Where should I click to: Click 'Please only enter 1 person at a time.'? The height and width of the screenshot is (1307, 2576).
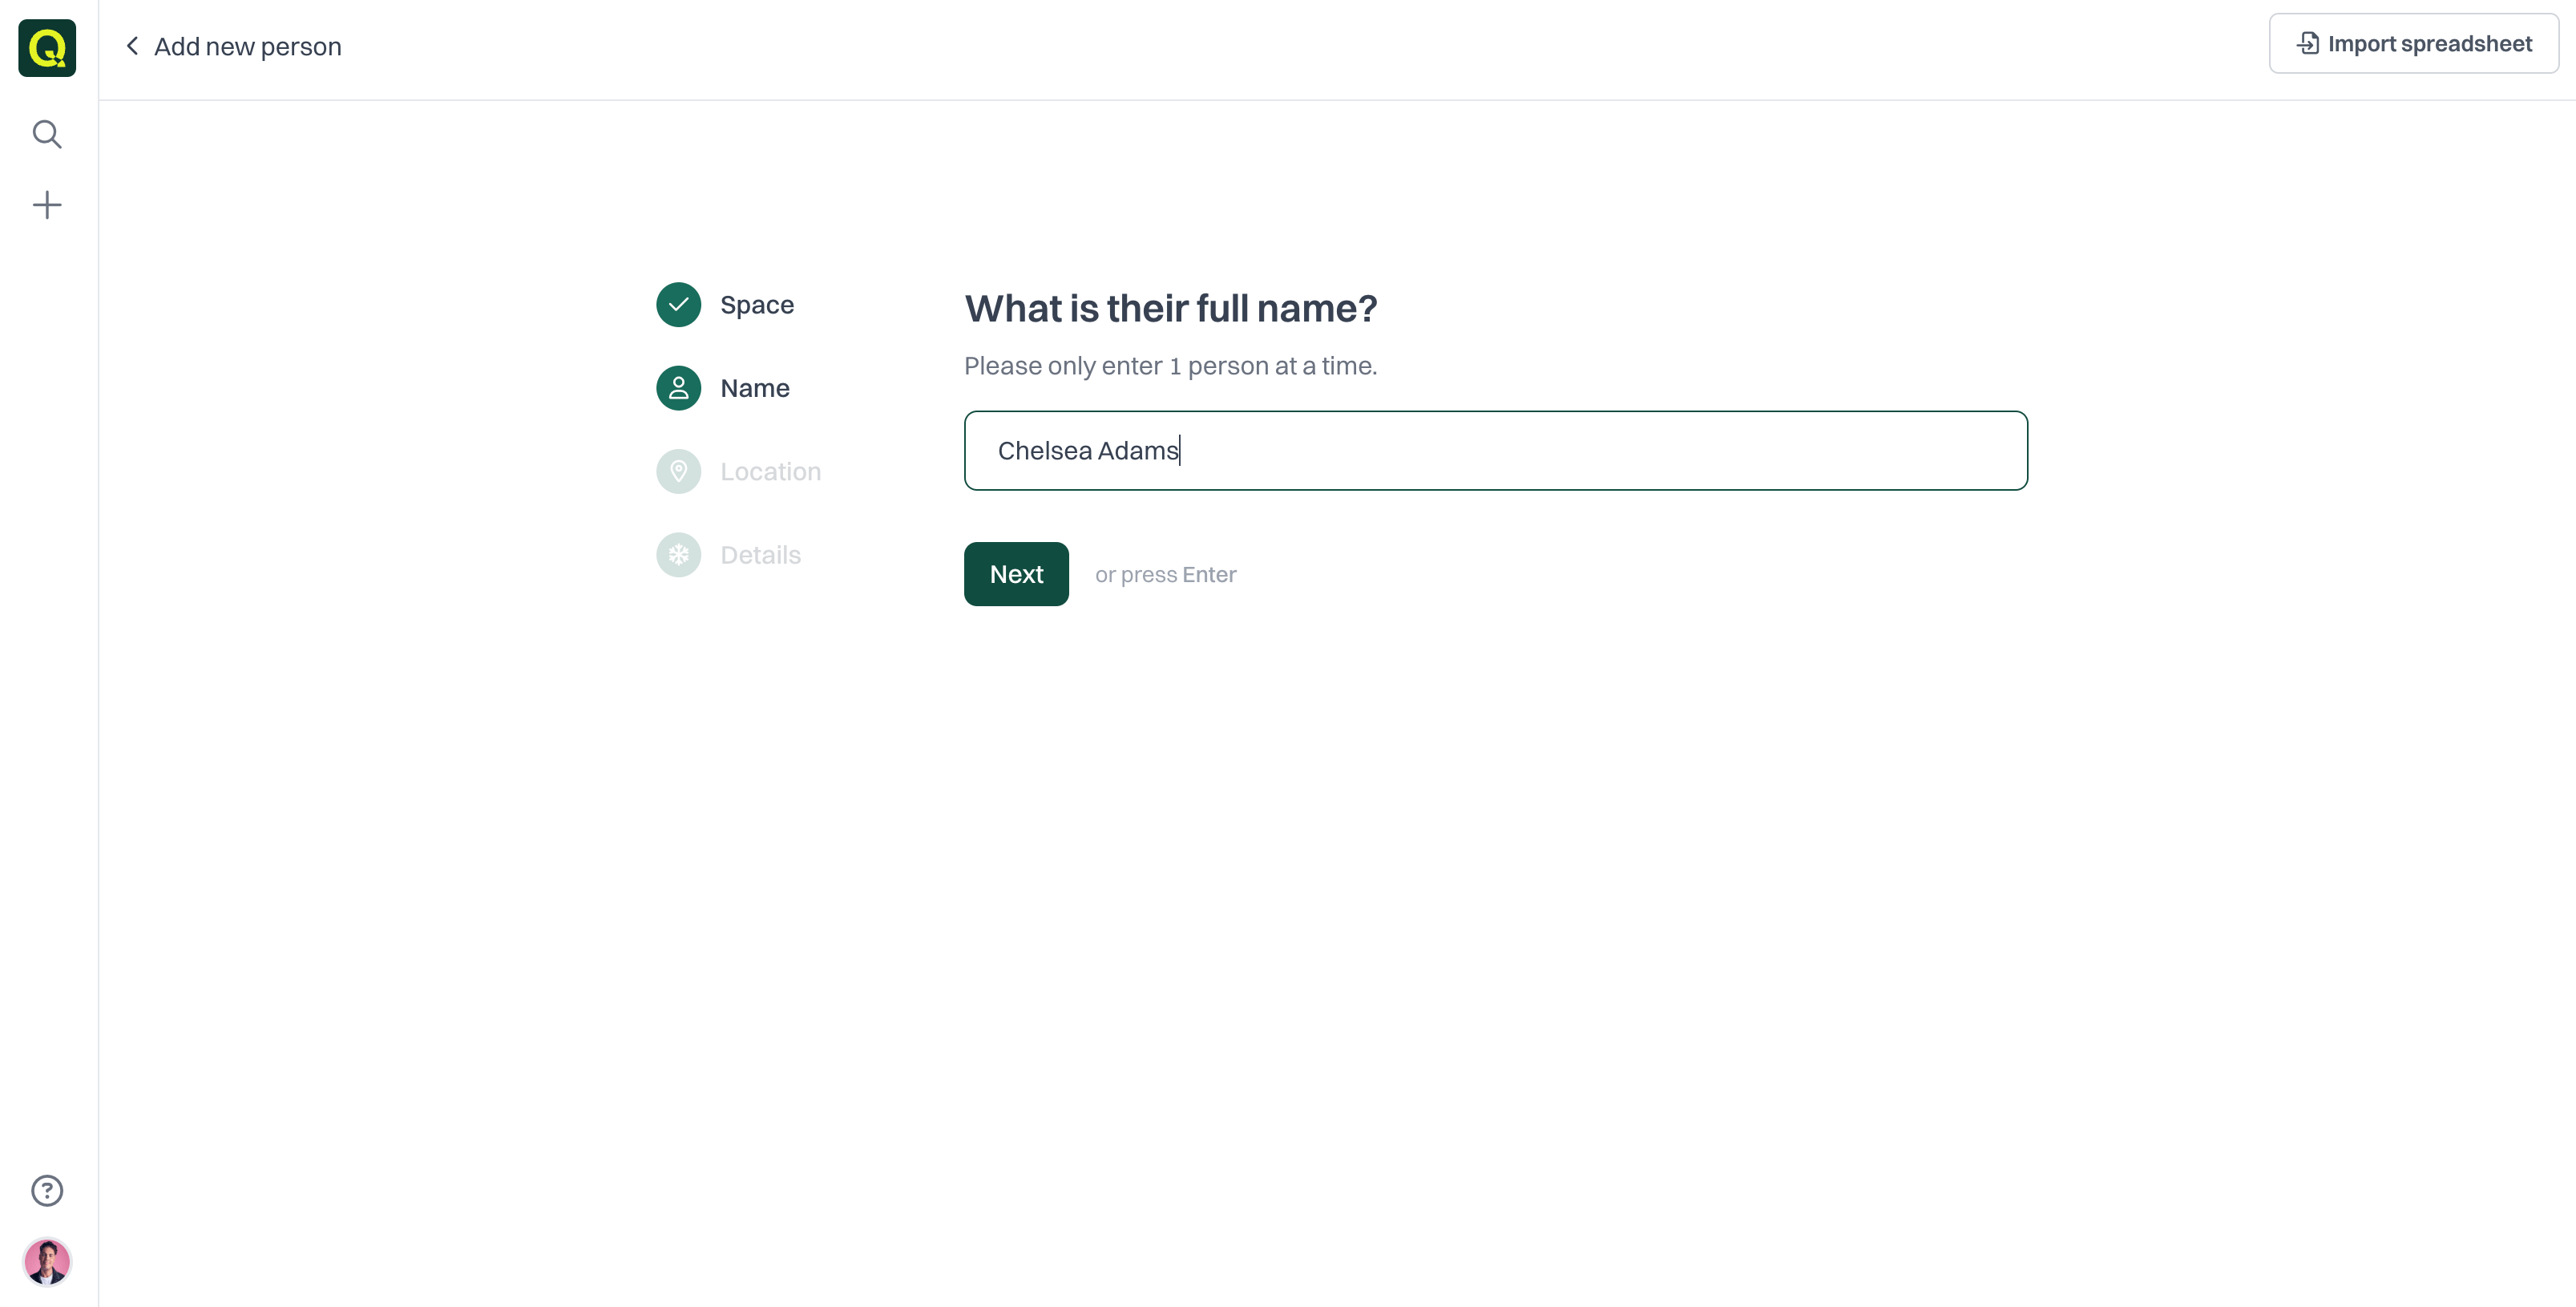tap(1170, 366)
